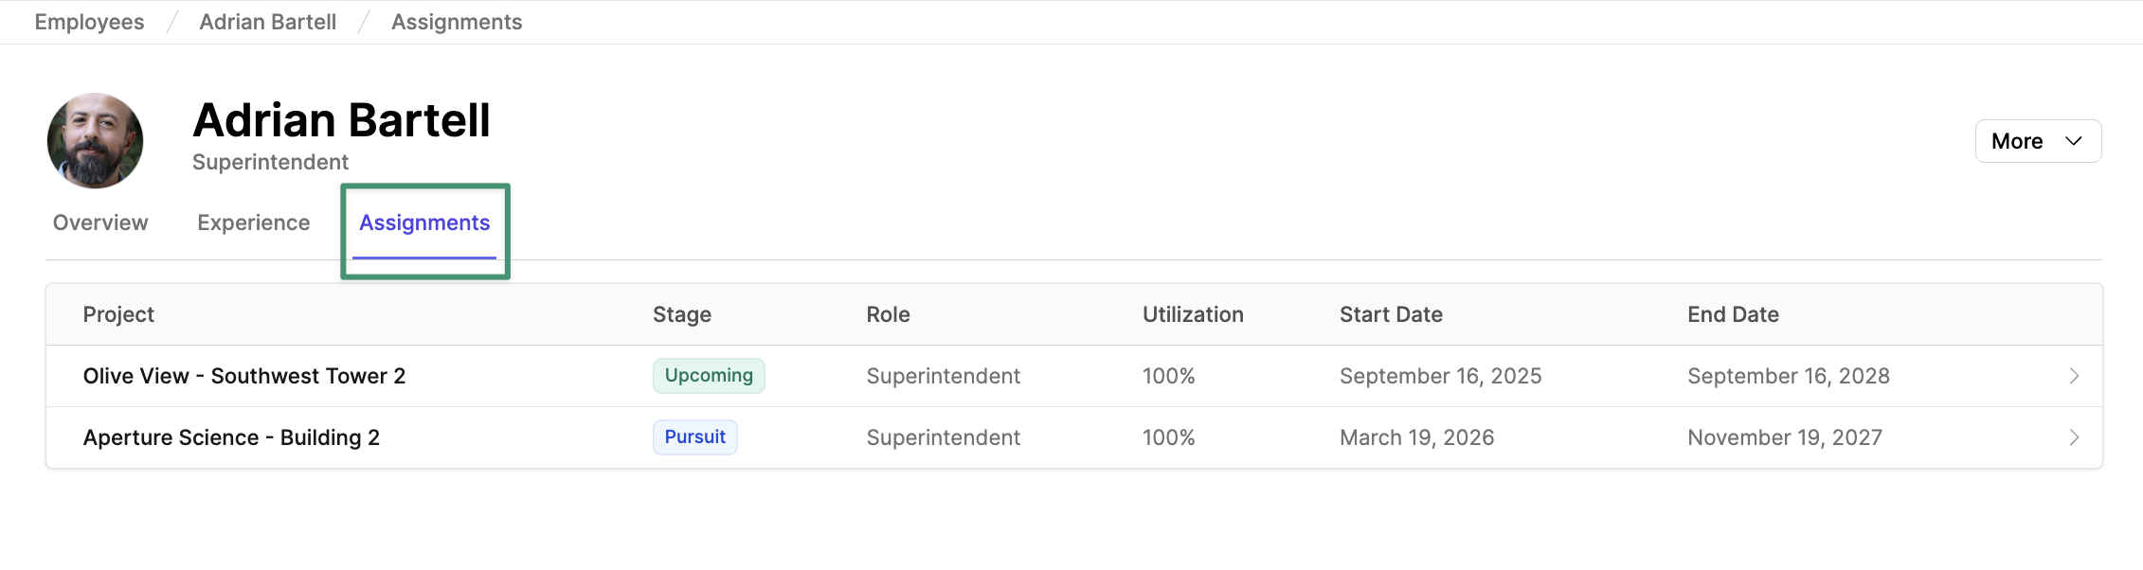The width and height of the screenshot is (2143, 570).
Task: Click the Start Date column header
Action: tap(1391, 314)
